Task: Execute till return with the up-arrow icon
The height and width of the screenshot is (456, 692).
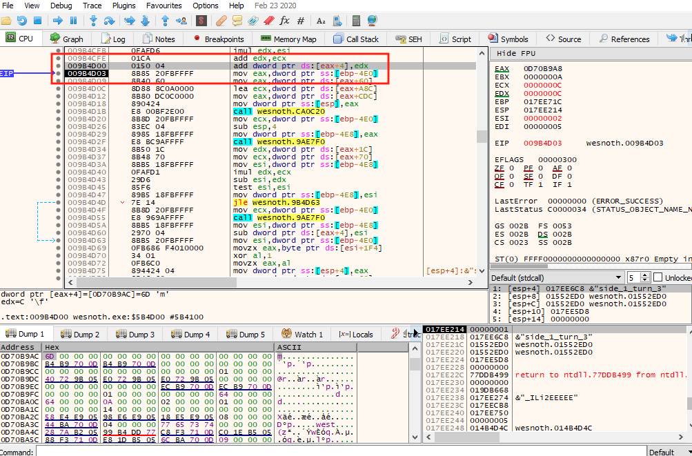Action: point(165,20)
